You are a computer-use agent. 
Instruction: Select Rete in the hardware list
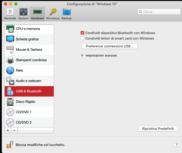tap(29, 71)
